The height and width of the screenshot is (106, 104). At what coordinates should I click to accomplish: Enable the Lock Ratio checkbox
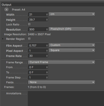point(29,24)
